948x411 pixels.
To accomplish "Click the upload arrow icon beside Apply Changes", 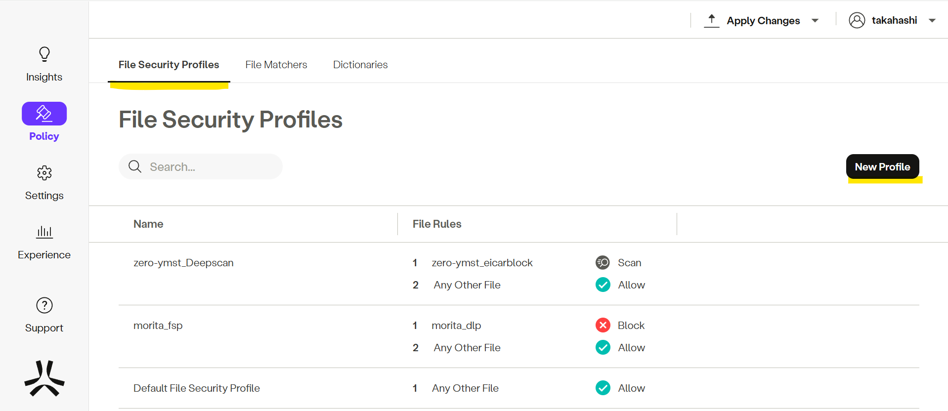I will tap(711, 20).
